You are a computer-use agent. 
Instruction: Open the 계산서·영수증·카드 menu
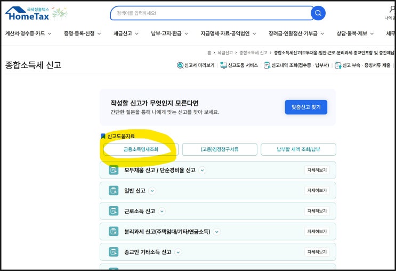coord(28,33)
